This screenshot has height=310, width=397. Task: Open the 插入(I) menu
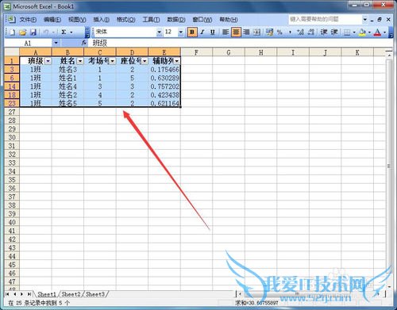pos(102,20)
